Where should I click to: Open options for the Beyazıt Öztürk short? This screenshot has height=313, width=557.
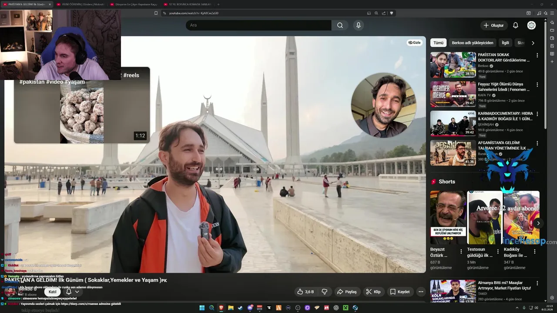(x=461, y=251)
